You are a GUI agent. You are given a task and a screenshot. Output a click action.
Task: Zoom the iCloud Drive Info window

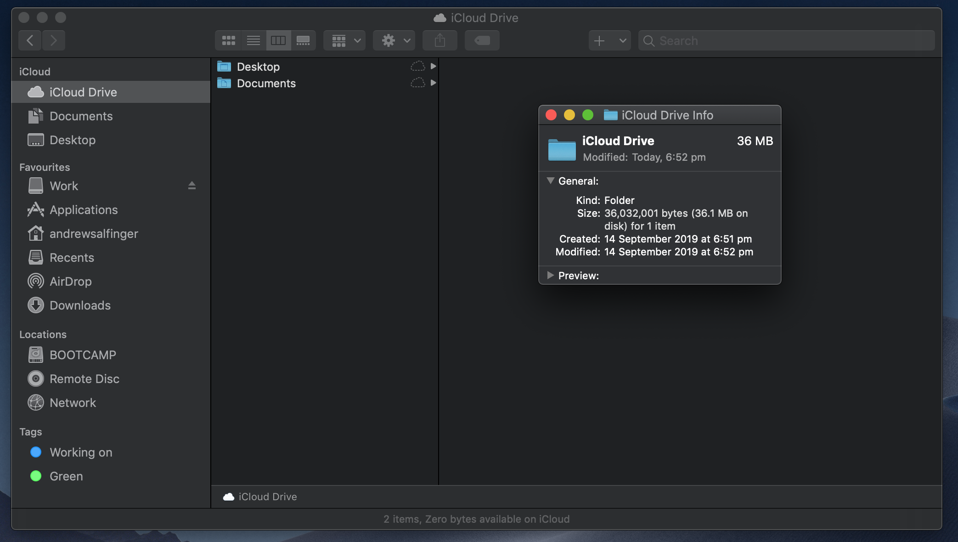click(x=588, y=115)
